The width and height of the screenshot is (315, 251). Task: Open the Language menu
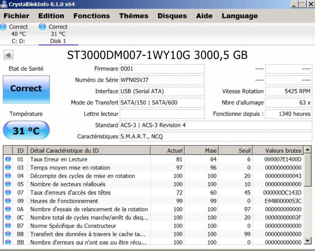pyautogui.click(x=240, y=16)
